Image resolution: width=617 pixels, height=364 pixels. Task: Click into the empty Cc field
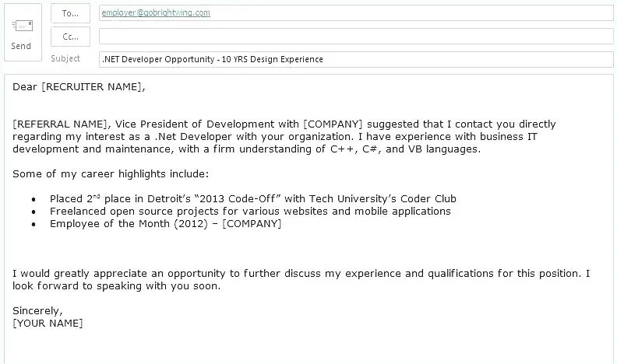pyautogui.click(x=356, y=37)
